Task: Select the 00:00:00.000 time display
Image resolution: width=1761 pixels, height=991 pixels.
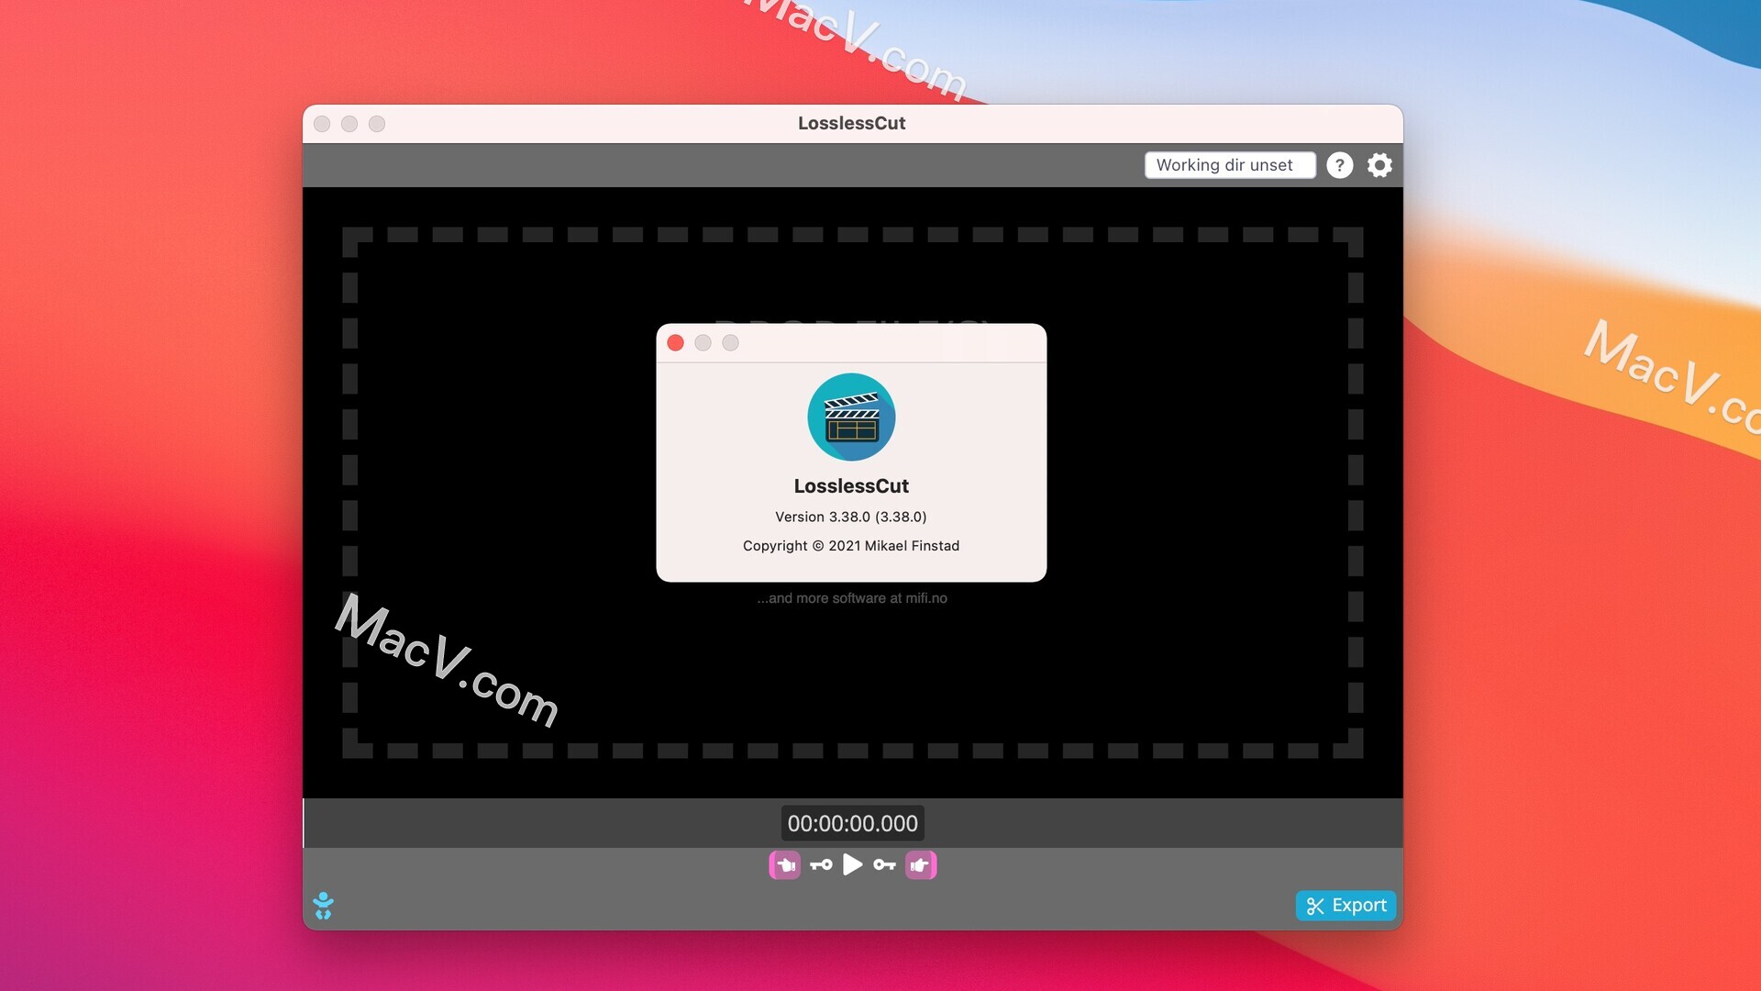Action: [x=851, y=823]
